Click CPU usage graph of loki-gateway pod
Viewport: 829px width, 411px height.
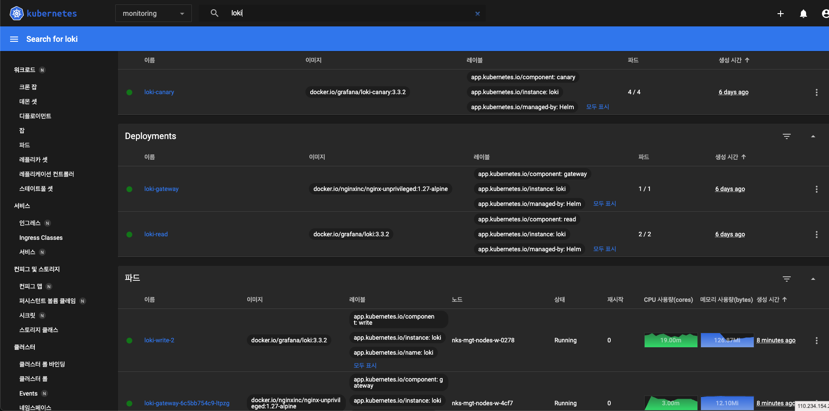[x=671, y=403]
